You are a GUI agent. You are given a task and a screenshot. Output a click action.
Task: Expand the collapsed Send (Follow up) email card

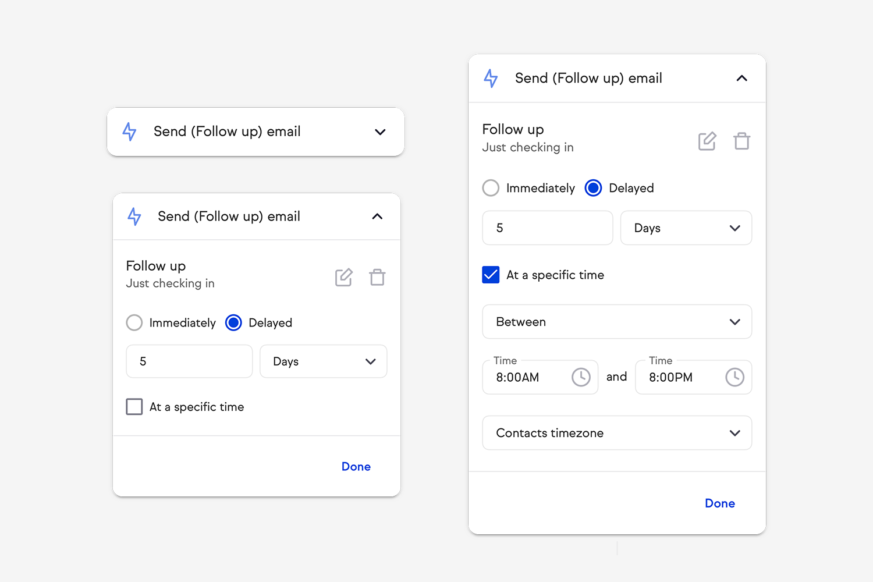[380, 132]
